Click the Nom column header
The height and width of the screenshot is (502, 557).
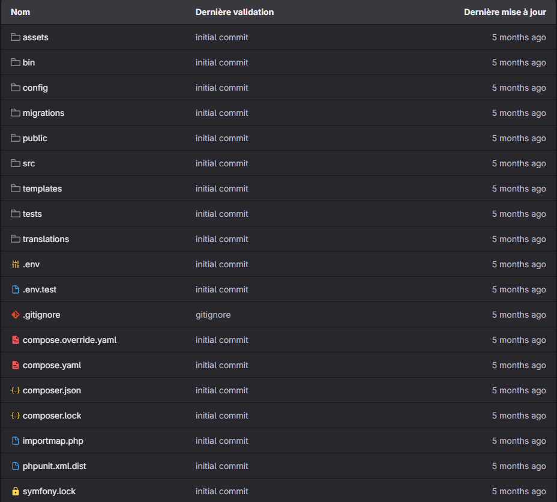[20, 12]
